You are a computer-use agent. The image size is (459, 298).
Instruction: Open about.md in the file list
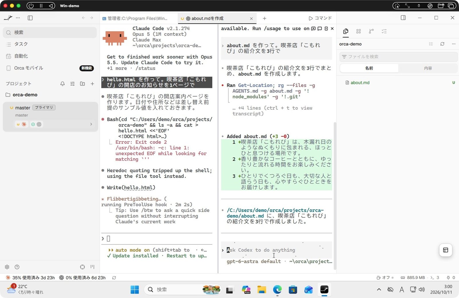point(360,83)
